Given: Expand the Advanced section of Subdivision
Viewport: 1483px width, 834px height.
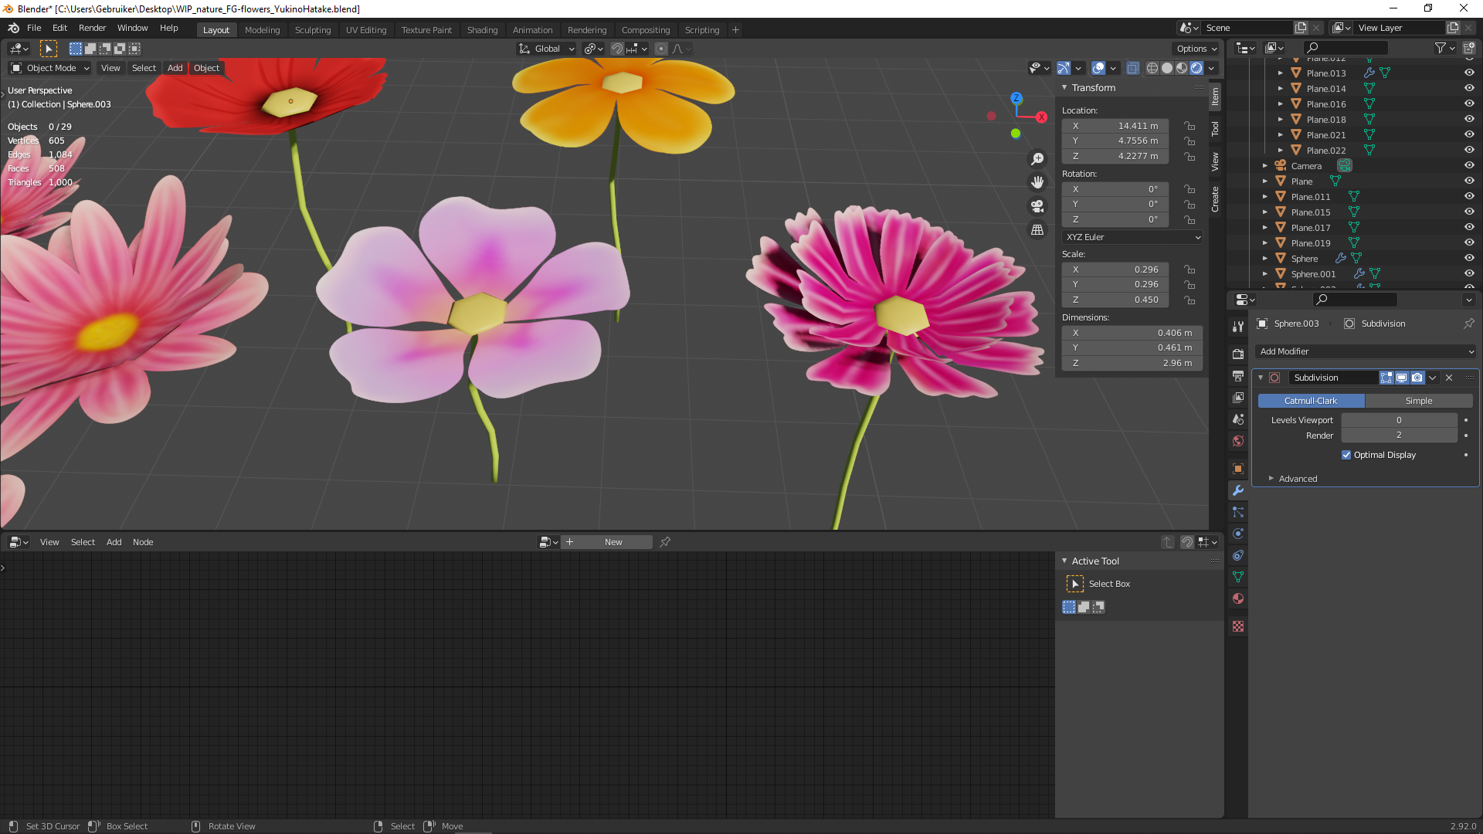Looking at the screenshot, I should pyautogui.click(x=1298, y=479).
